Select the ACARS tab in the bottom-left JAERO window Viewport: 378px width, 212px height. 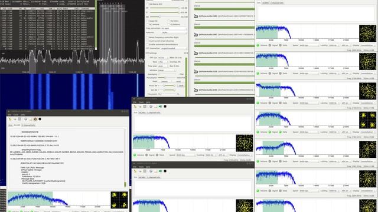tap(17, 125)
